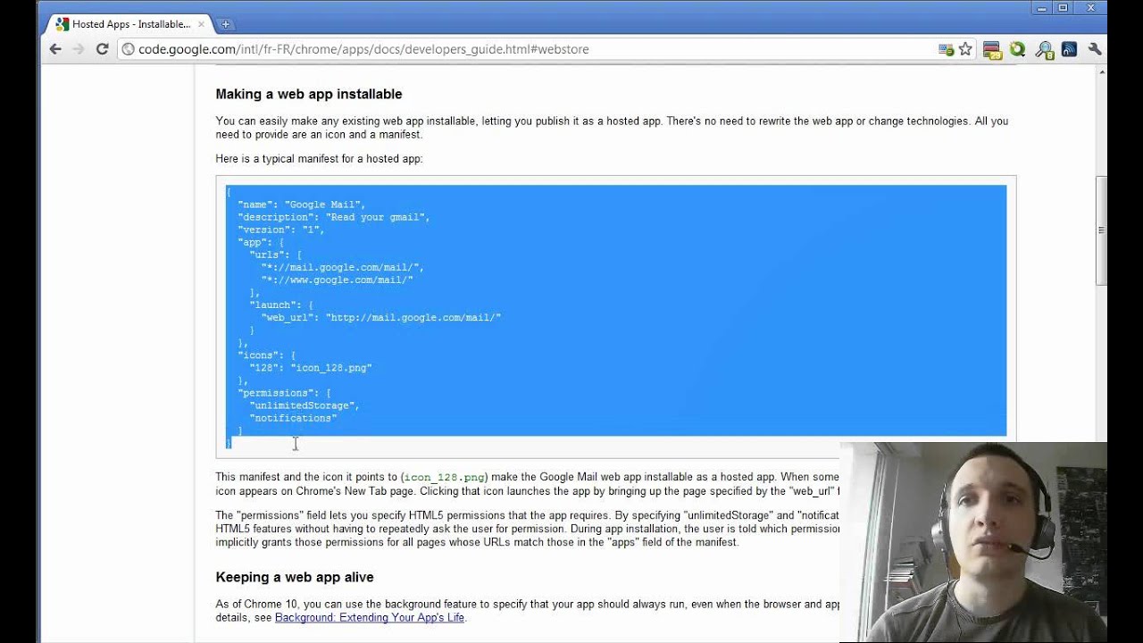Go back to the previous page

coord(55,49)
